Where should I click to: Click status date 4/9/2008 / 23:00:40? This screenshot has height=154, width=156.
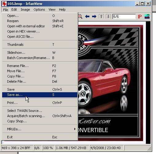[105, 148]
